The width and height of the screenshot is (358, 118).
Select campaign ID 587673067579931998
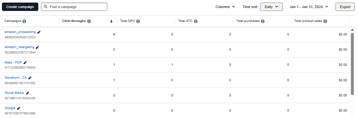pos(20,113)
